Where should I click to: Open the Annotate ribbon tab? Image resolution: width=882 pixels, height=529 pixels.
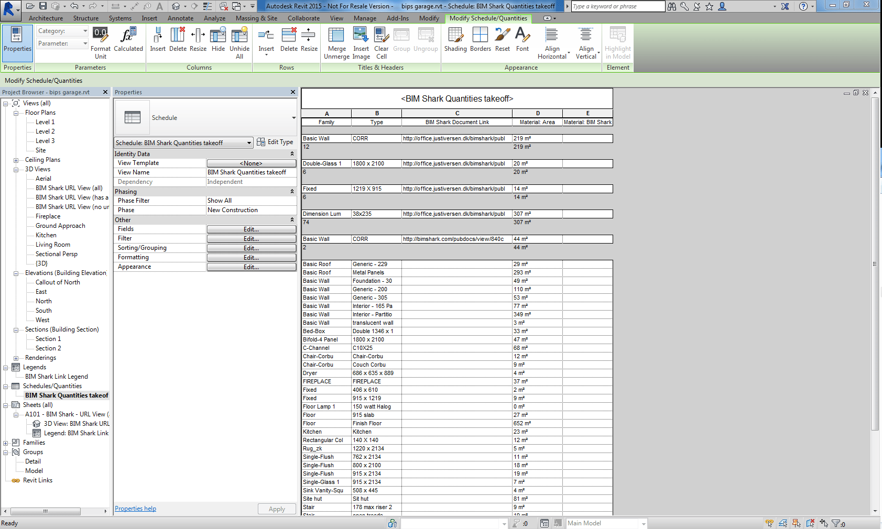[180, 18]
